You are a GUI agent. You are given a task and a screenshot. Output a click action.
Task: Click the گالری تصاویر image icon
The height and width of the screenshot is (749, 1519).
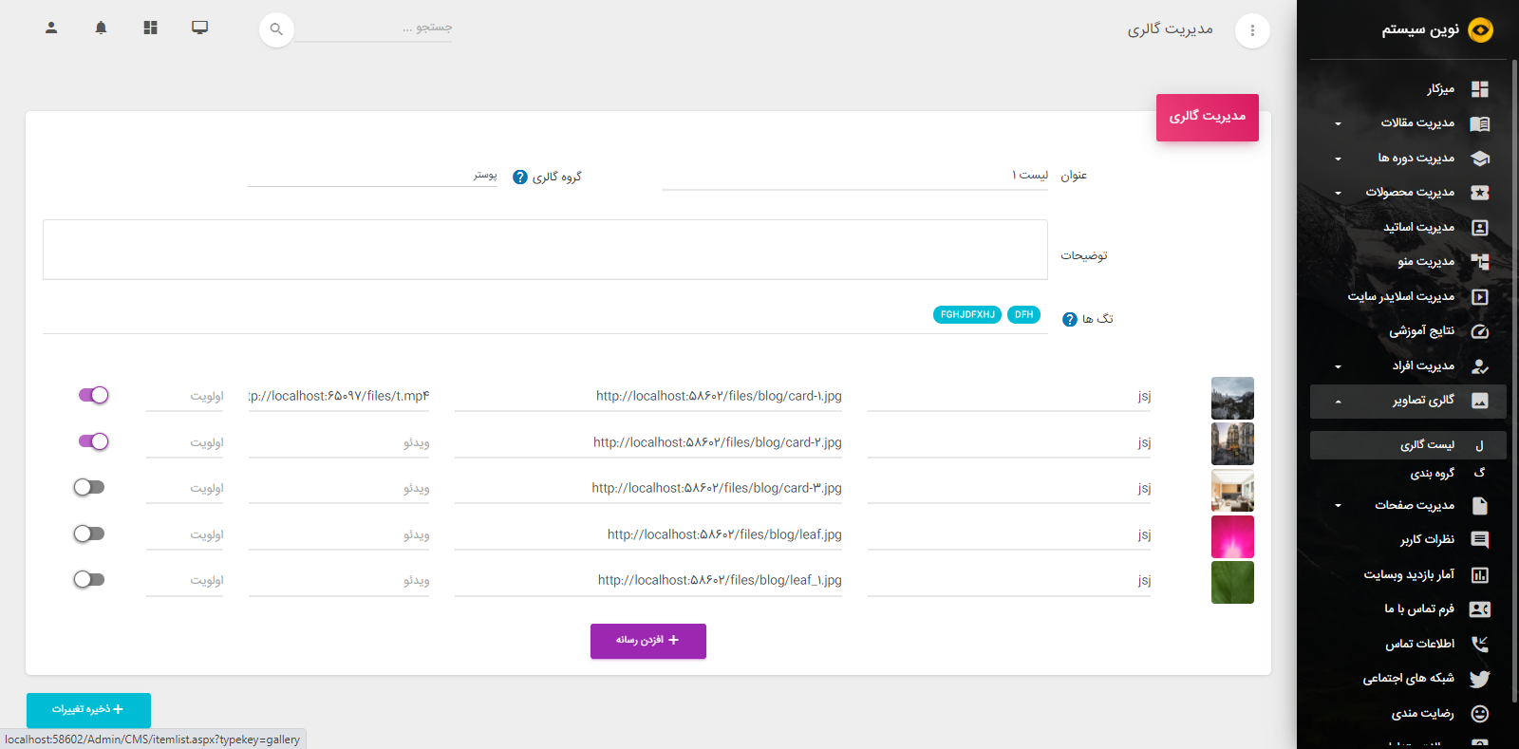1479,401
